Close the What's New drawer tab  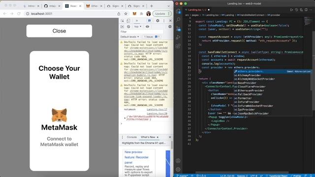point(157,137)
